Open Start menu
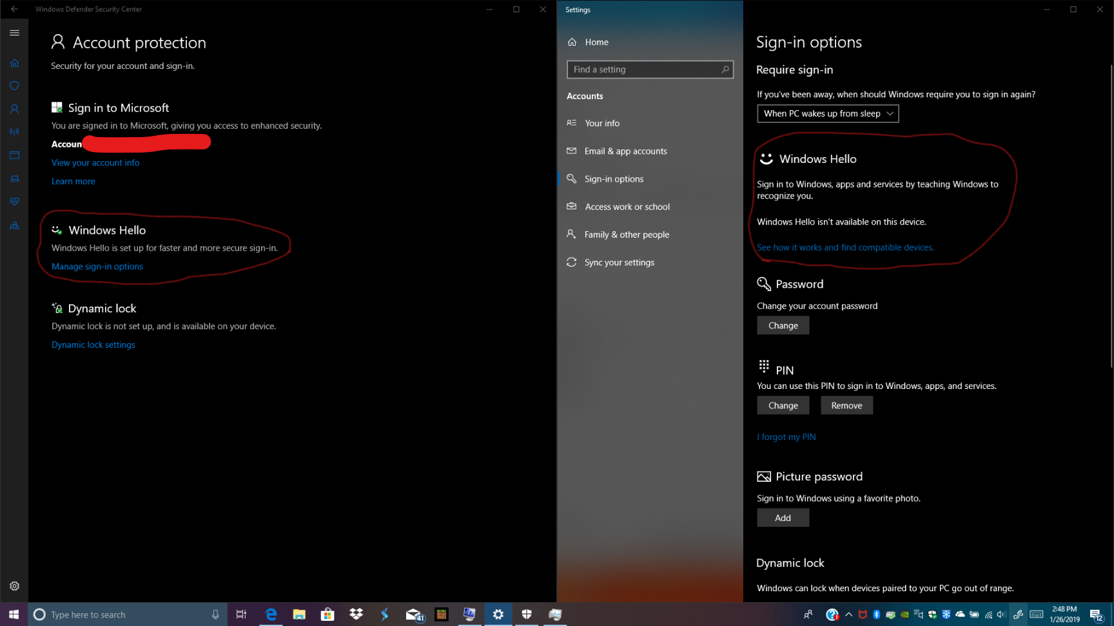1114x626 pixels. [14, 614]
